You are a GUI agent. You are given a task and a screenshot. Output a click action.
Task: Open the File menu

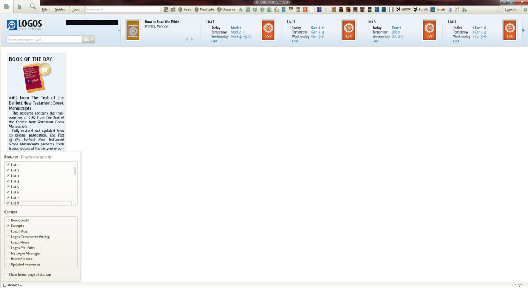tap(46, 9)
